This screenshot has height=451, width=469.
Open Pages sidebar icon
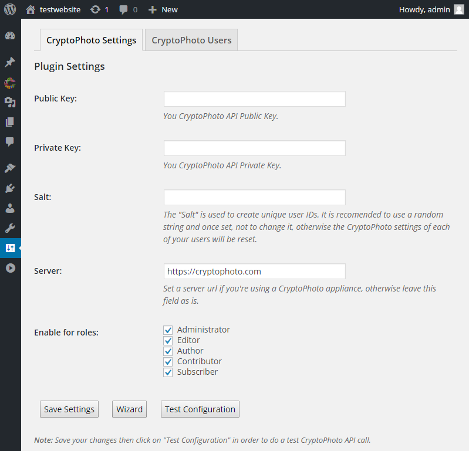tap(10, 122)
